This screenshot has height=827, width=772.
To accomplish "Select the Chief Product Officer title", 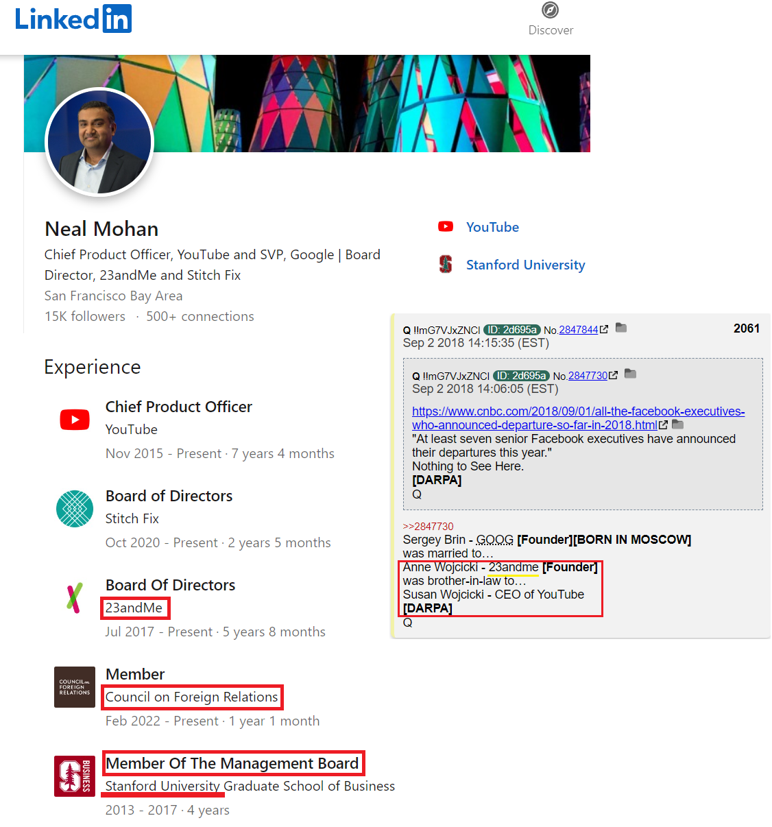I will [x=179, y=407].
